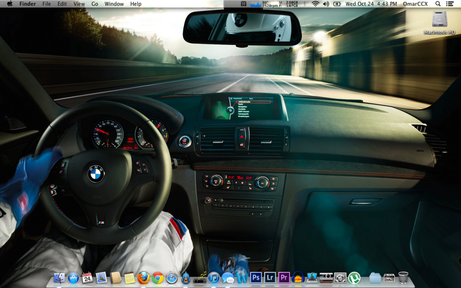
Task: Open Spotlight search magnifier
Action: pyautogui.click(x=438, y=4)
